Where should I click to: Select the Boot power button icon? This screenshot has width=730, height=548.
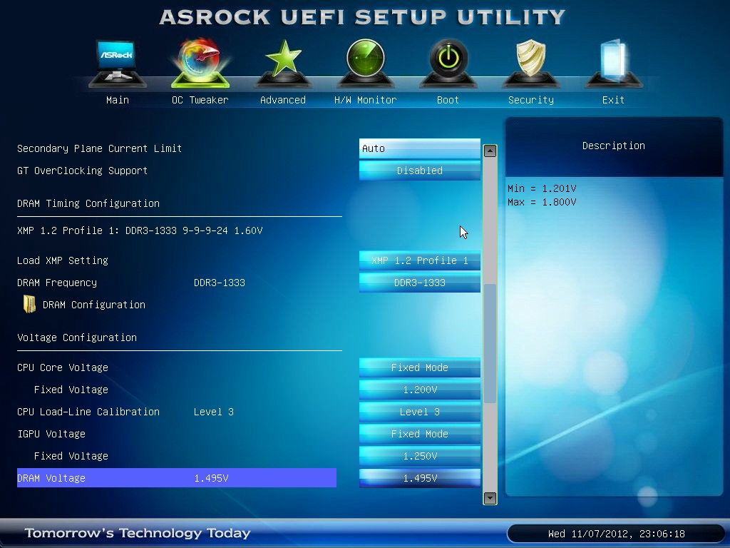pyautogui.click(x=448, y=64)
